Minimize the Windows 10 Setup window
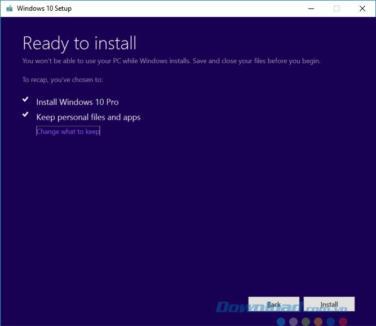The height and width of the screenshot is (326, 376). [x=311, y=8]
